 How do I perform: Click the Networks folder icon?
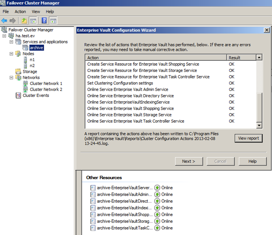(x=18, y=77)
